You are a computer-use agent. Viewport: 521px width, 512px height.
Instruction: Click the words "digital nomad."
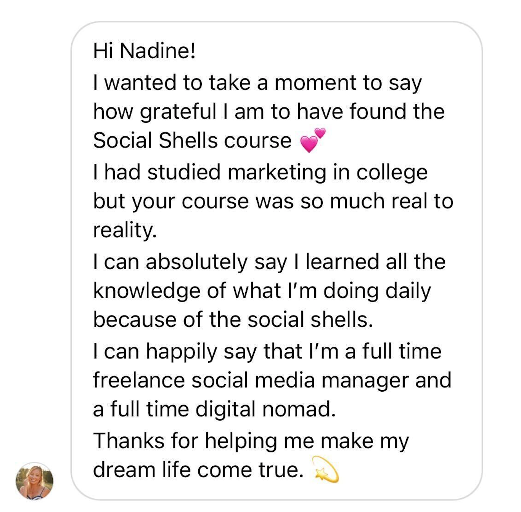point(265,410)
